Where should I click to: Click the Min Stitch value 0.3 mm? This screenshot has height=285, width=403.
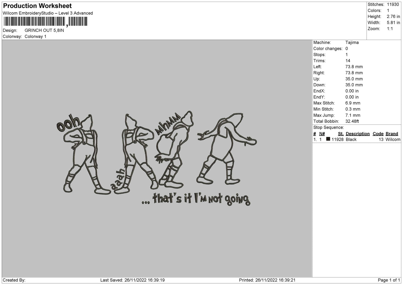click(353, 109)
